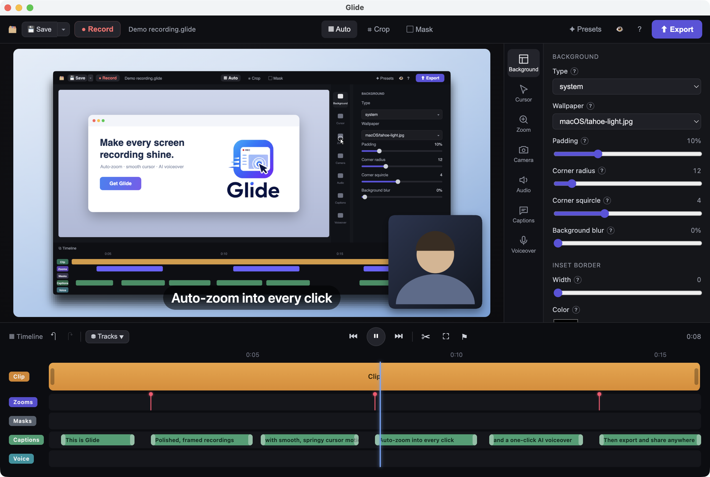Expand the Save options dropdown arrow
Screen dimensions: 710x477
tap(63, 29)
